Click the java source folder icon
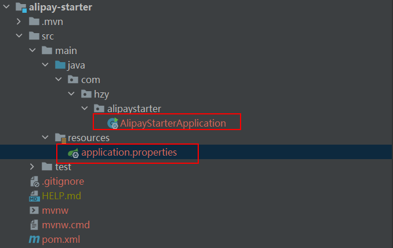 point(60,65)
